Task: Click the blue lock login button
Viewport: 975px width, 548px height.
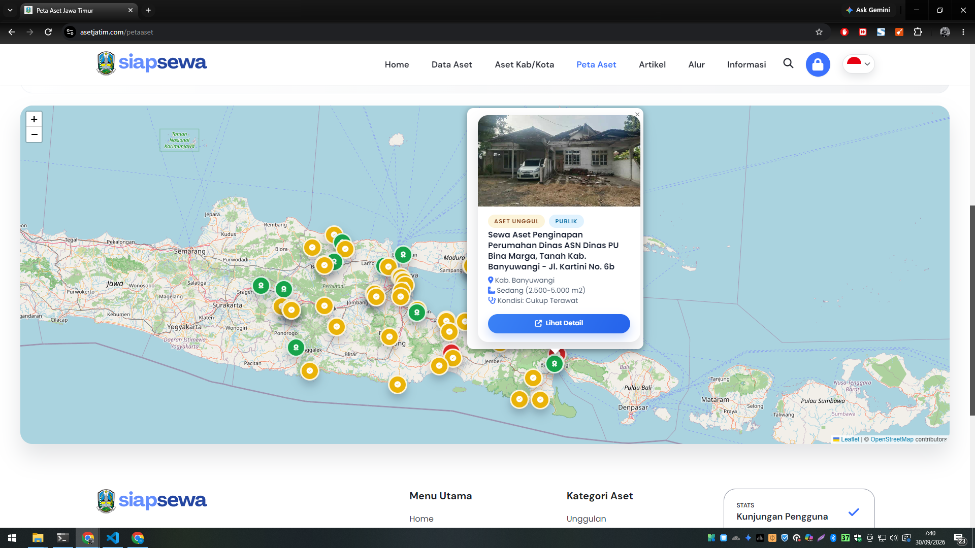Action: (818, 64)
